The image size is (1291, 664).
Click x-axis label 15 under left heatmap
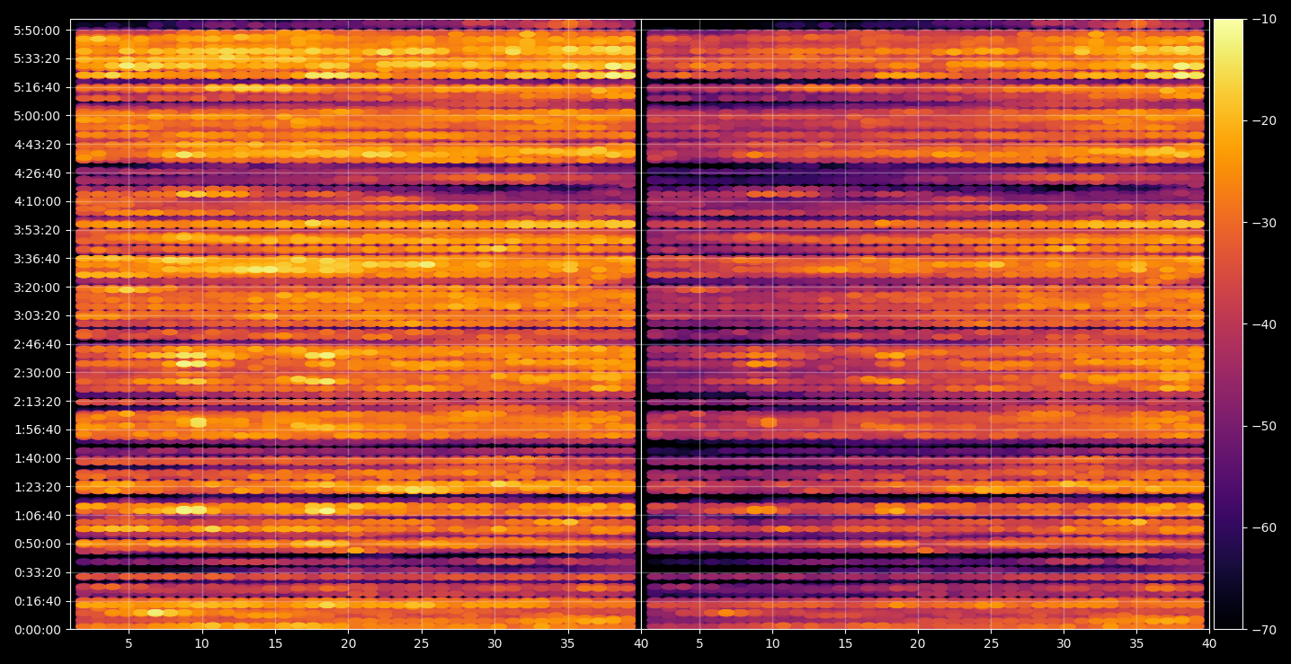[275, 643]
